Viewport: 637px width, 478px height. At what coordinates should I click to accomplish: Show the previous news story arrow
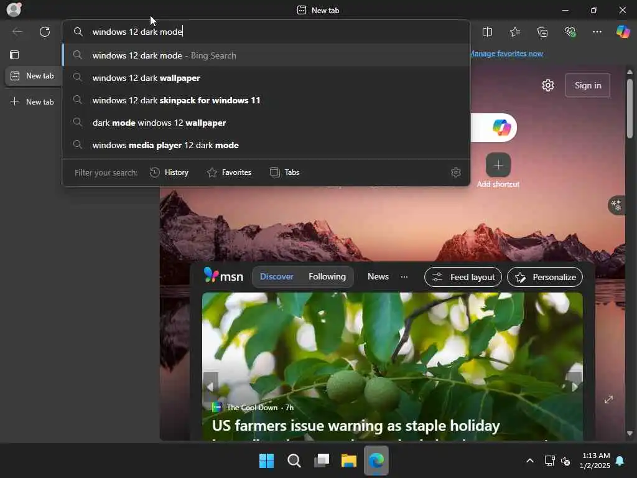click(x=210, y=387)
